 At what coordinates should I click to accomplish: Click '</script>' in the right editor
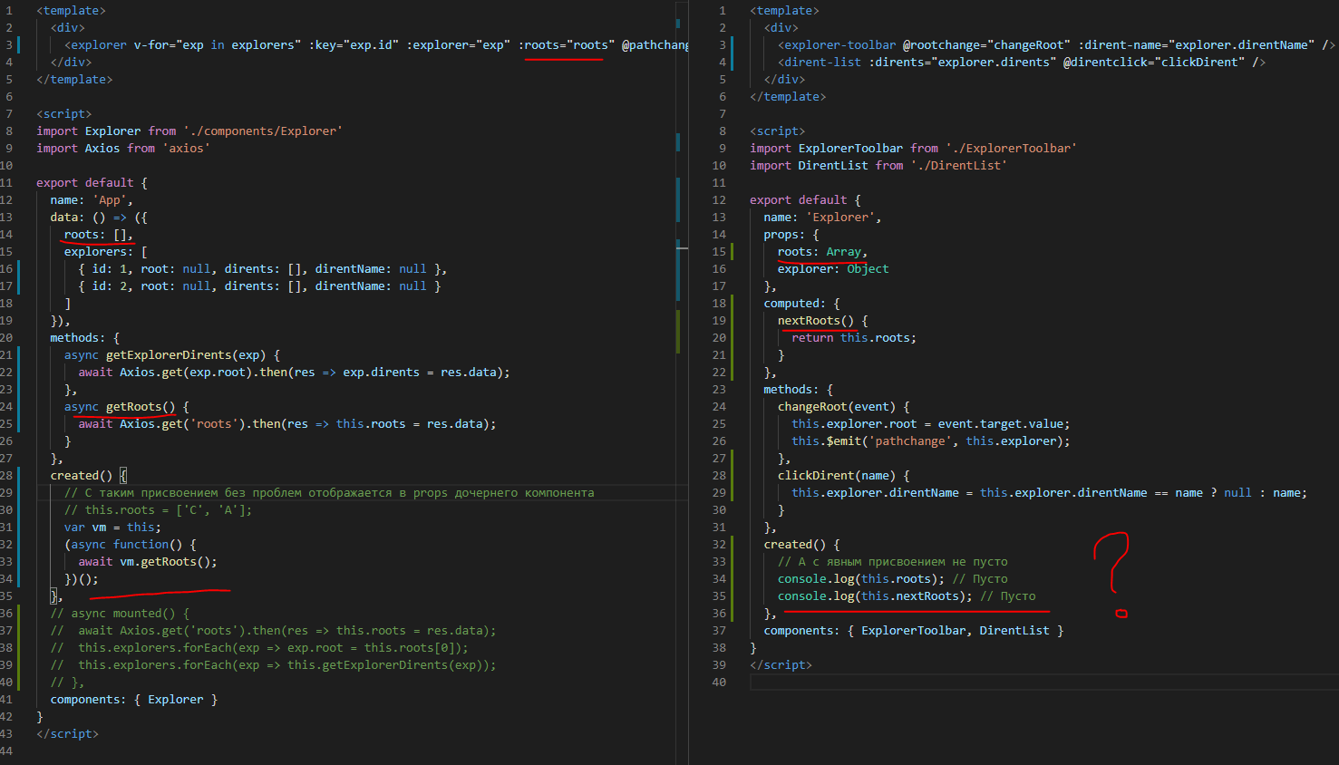781,664
